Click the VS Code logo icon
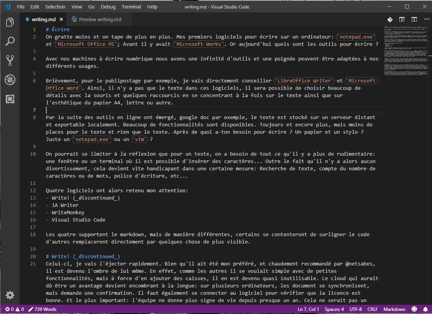The image size is (432, 314). click(8, 6)
